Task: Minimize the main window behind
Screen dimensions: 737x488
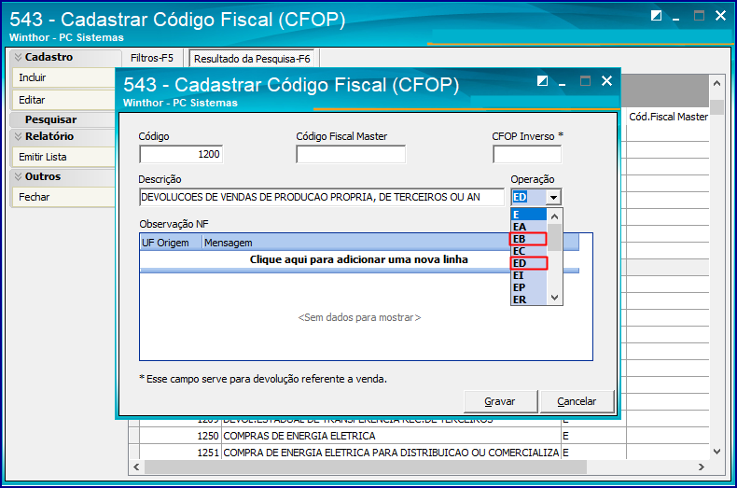Action: 676,18
